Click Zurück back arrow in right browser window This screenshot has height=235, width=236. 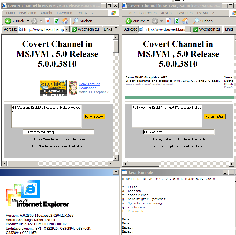click(128, 21)
